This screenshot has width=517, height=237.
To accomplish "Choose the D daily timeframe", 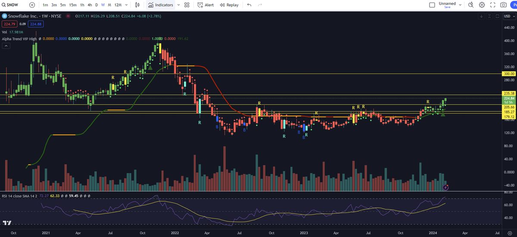I will click(97, 5).
